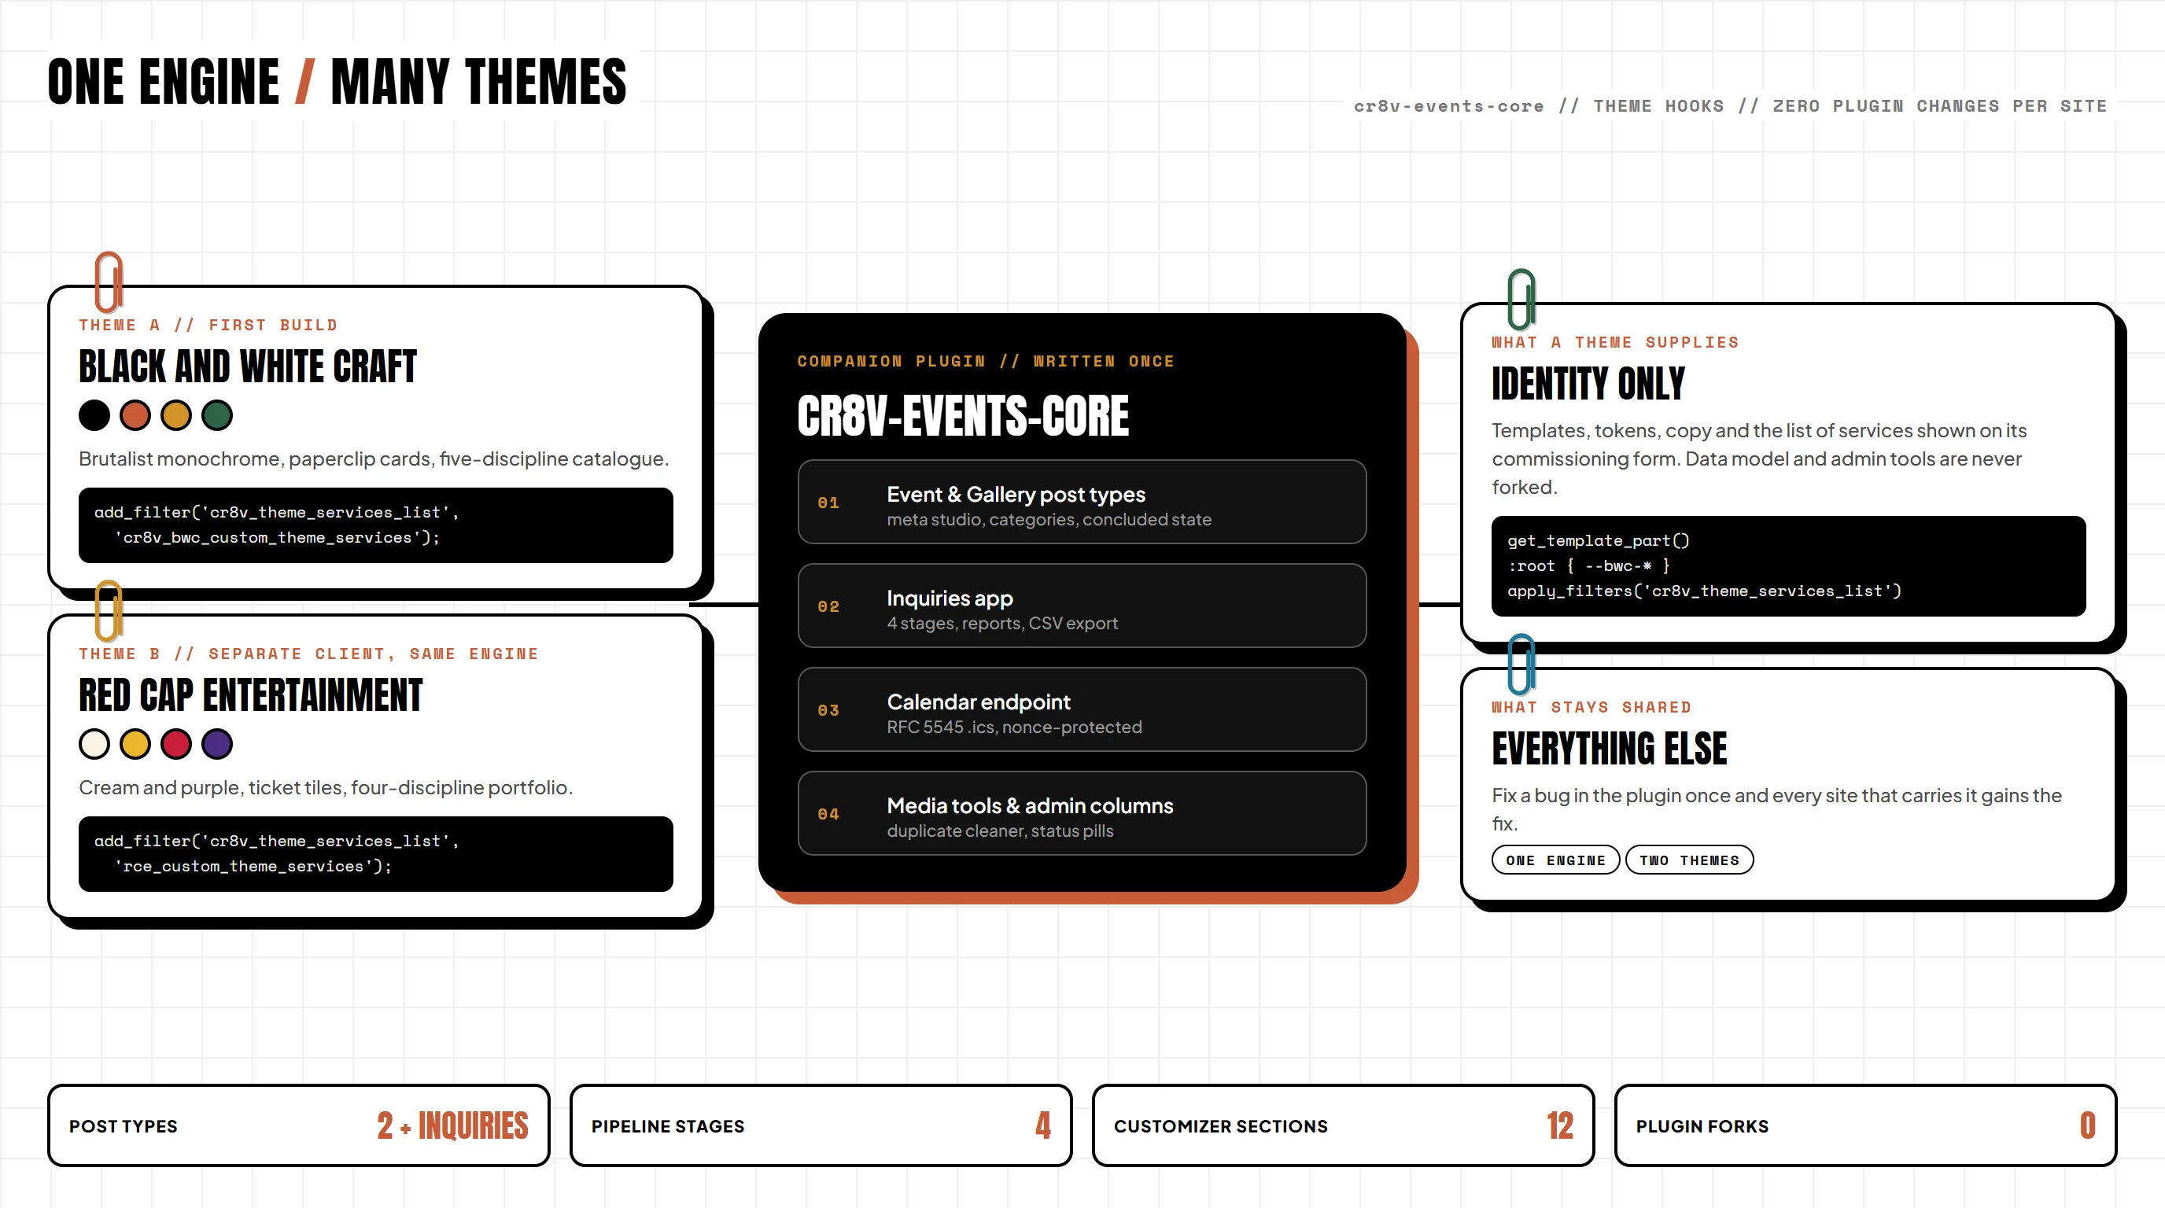Click the 'What Stays Shared' label
Screen dimensions: 2165x1208
click(1591, 707)
